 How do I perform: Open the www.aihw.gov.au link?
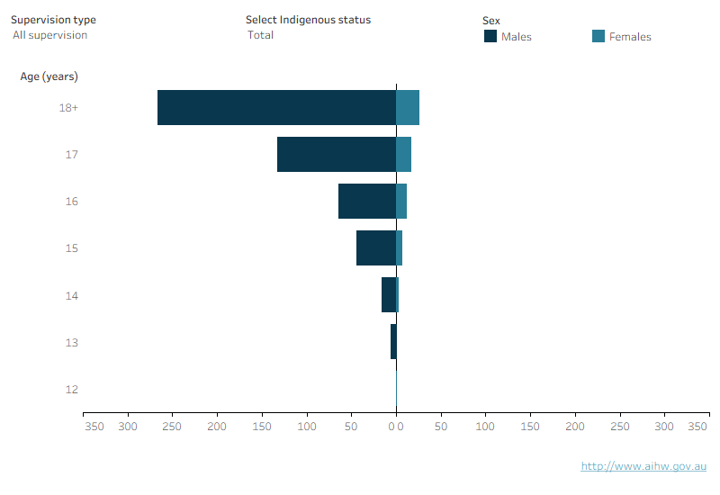pyautogui.click(x=643, y=466)
